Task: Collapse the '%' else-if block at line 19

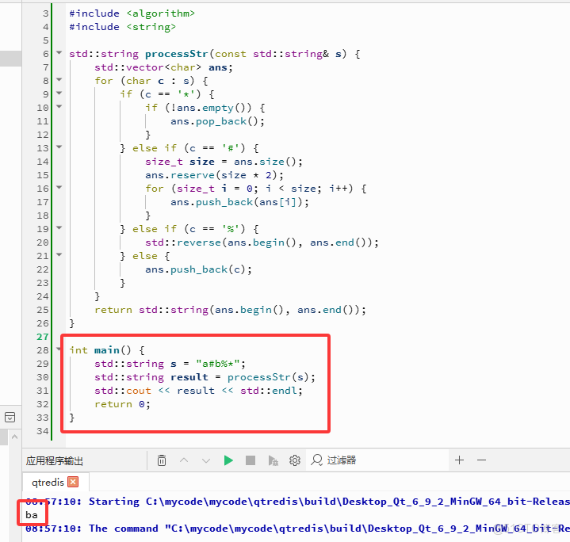Action: [59, 228]
